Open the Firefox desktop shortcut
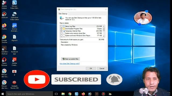Viewport: 172px width, 96px height. 4,26
